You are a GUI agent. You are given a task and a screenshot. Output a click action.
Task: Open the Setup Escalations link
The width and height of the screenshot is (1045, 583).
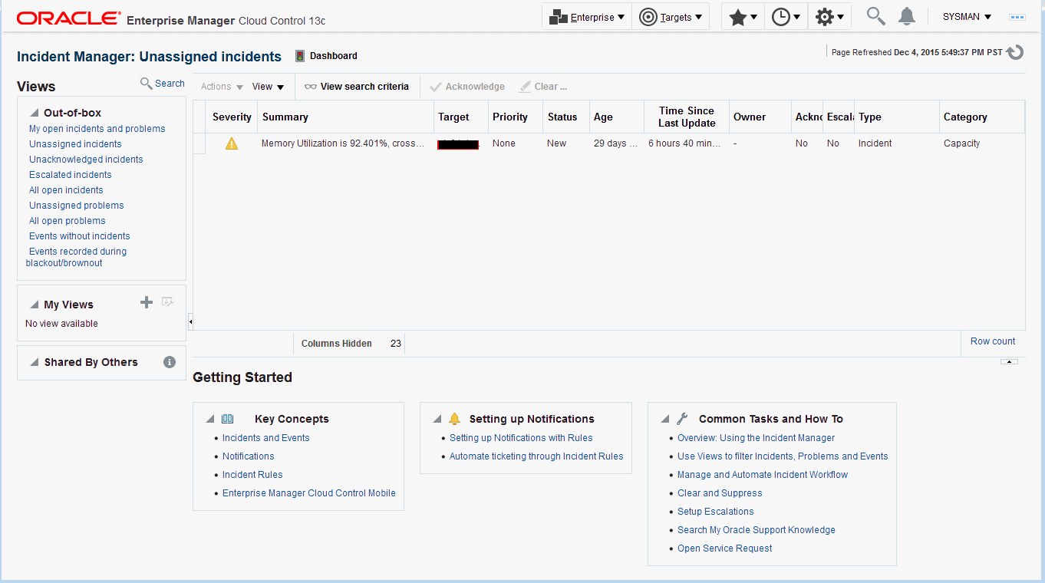716,512
